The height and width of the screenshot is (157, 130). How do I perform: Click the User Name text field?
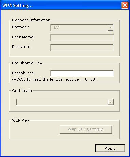[82, 38]
